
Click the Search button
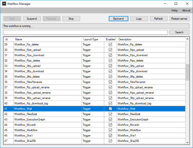(179, 32)
